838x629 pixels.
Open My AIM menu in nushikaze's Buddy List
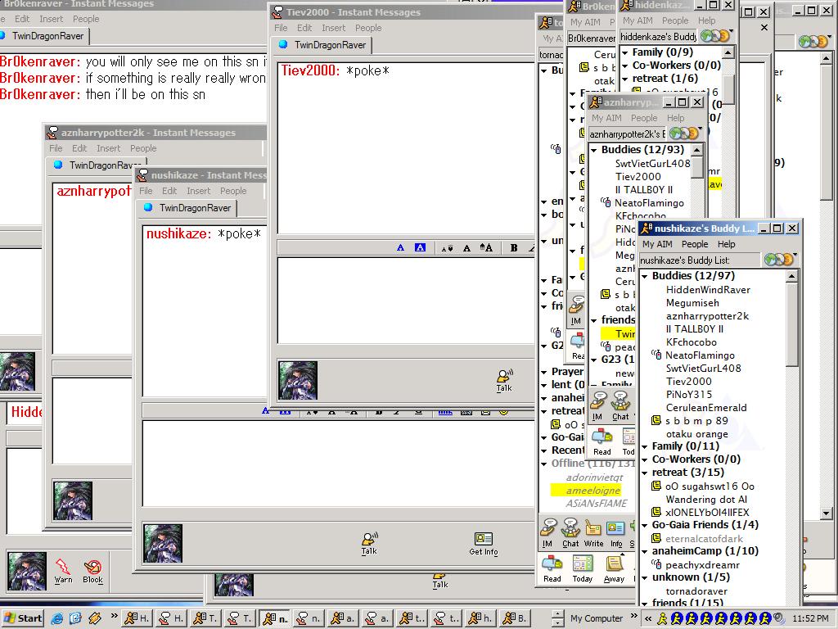pos(657,244)
